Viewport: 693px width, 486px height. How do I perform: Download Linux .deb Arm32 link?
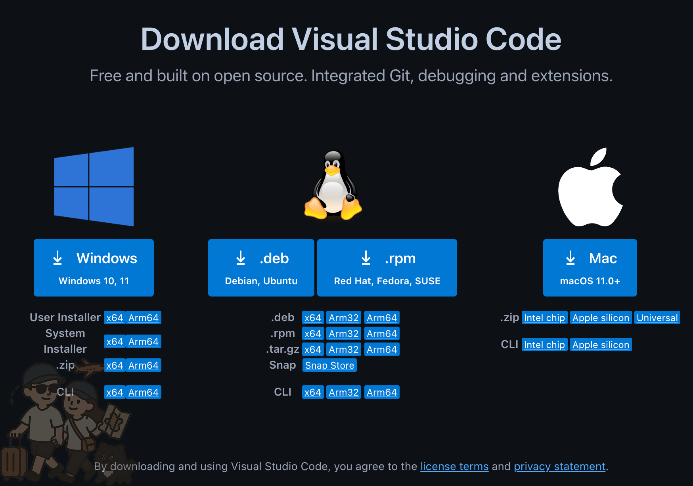point(344,318)
